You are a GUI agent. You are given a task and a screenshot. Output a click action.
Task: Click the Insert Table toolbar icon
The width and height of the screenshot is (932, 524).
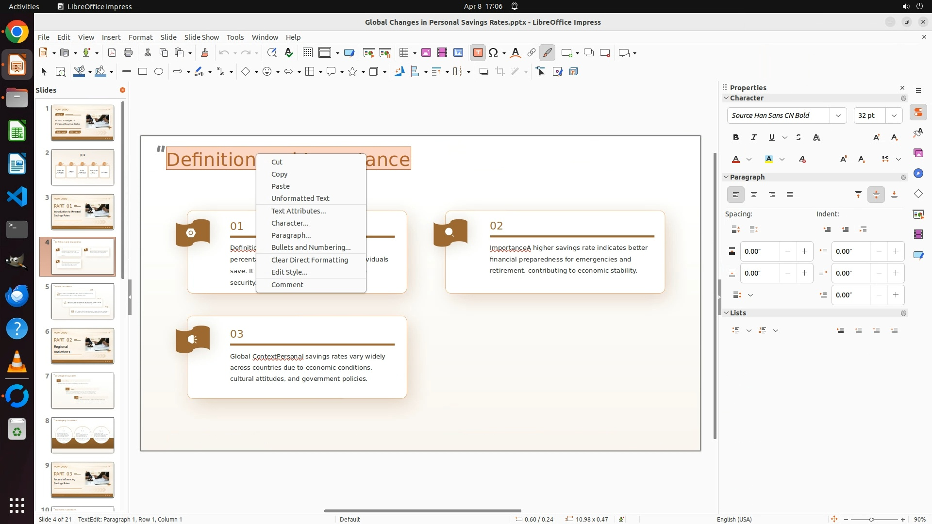pos(403,53)
